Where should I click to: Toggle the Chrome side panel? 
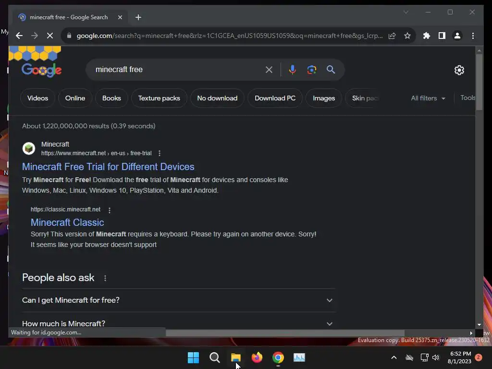(x=442, y=36)
